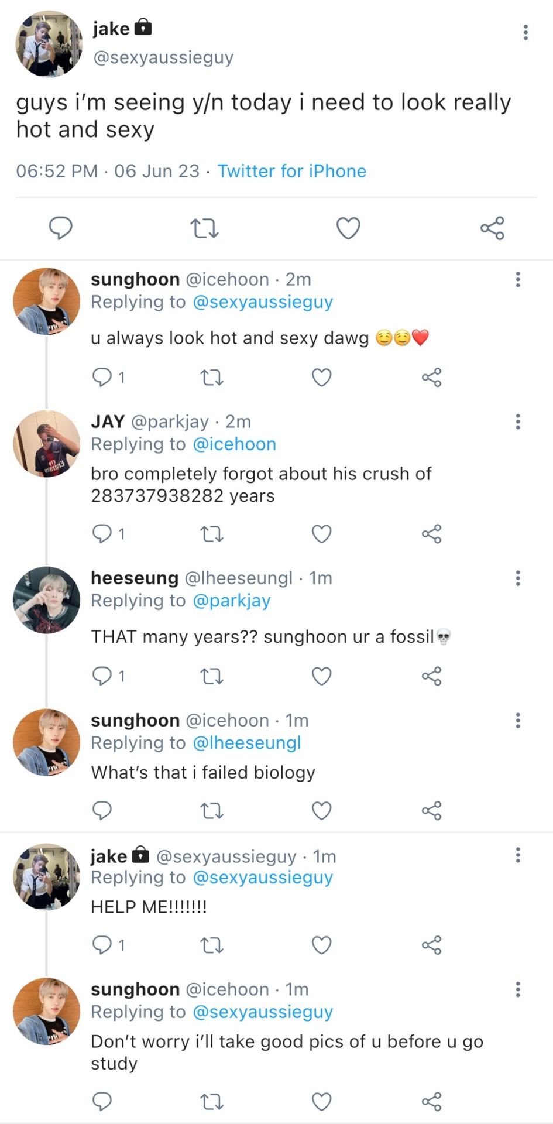Open the @lheeseungl mention in sunghoon's reply
The image size is (553, 1124).
pyautogui.click(x=246, y=743)
